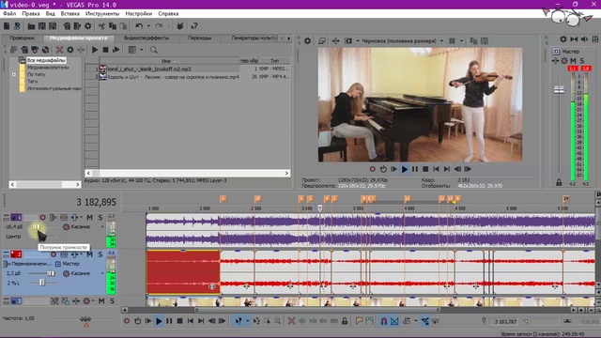Open overlays dropdown arrow in preview toolbar

[x=461, y=40]
